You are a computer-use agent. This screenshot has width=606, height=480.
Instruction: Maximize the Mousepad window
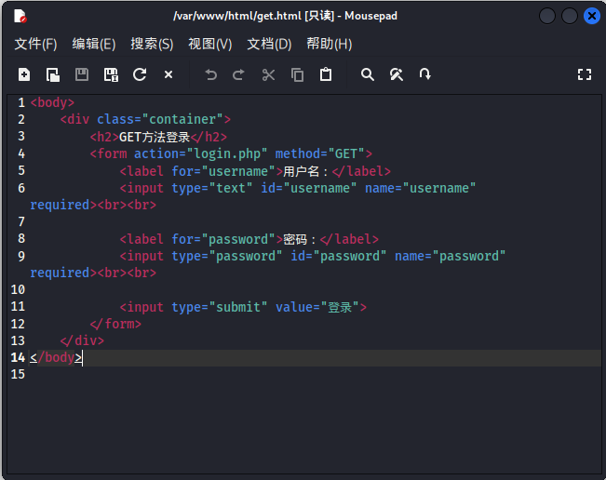coord(570,16)
